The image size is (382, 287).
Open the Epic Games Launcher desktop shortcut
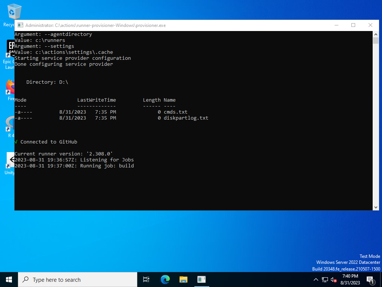click(x=8, y=55)
